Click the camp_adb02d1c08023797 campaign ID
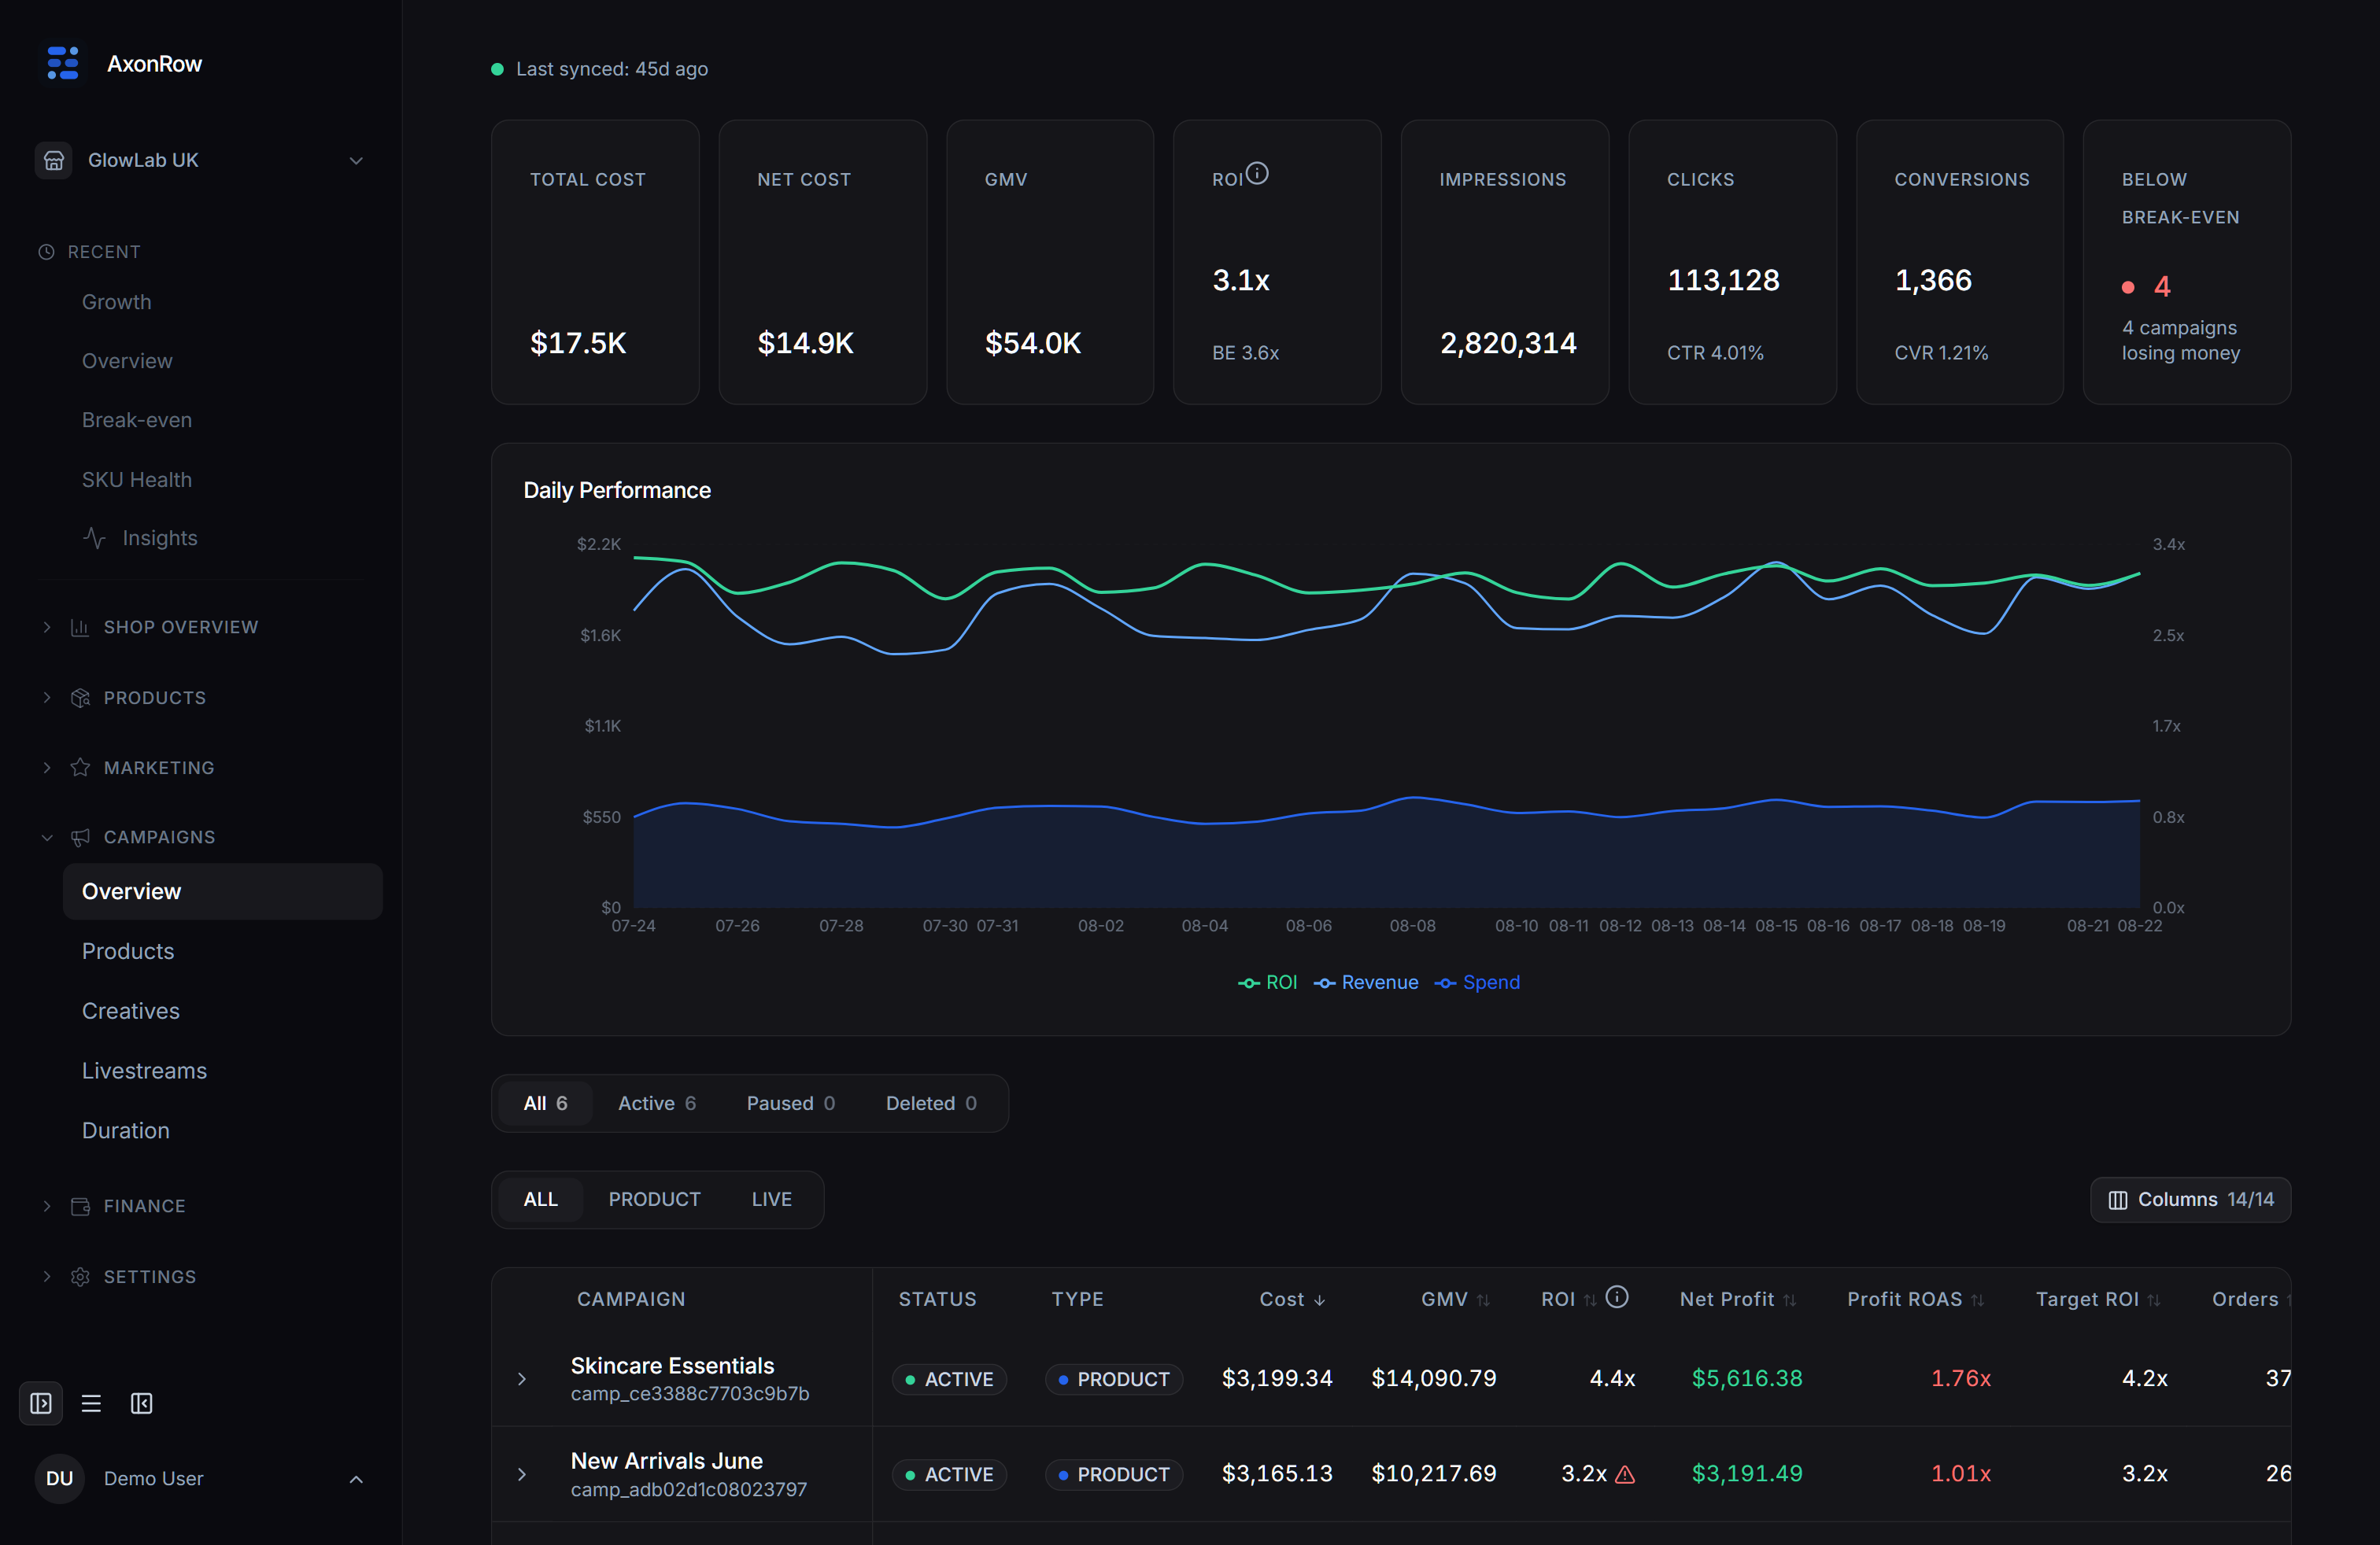 689,1489
